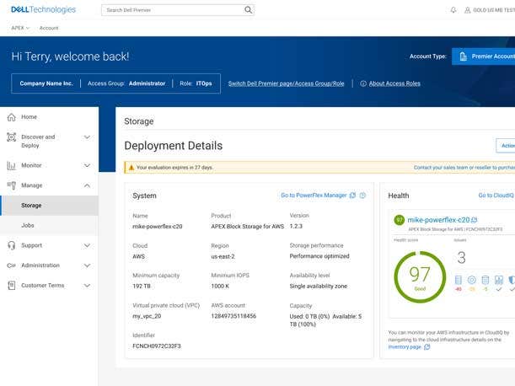515x386 pixels.
Task: Click the Premier Account type button
Action: pos(485,56)
